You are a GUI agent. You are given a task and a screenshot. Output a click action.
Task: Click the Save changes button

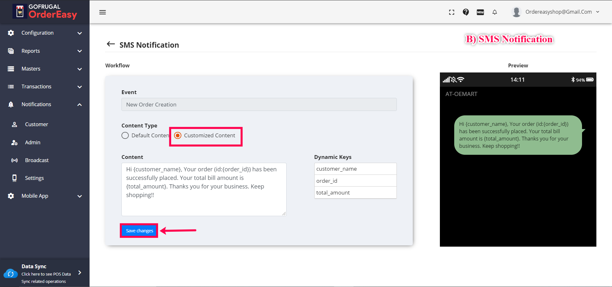point(139,231)
